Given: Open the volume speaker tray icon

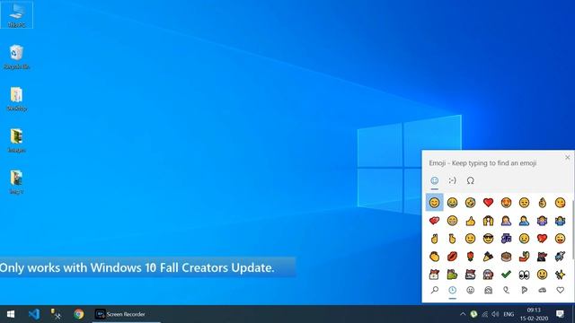Looking at the screenshot, I should tap(495, 314).
